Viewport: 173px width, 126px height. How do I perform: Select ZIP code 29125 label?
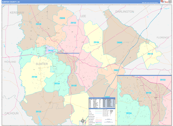[x=38, y=112]
